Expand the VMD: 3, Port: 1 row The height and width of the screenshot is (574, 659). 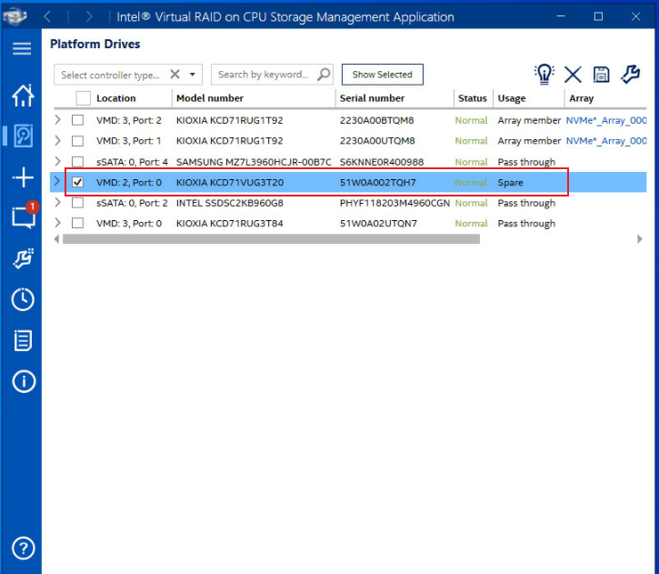pos(57,140)
